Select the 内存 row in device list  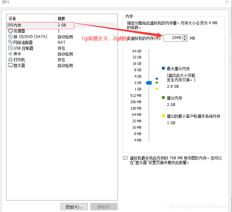[x=62, y=25]
